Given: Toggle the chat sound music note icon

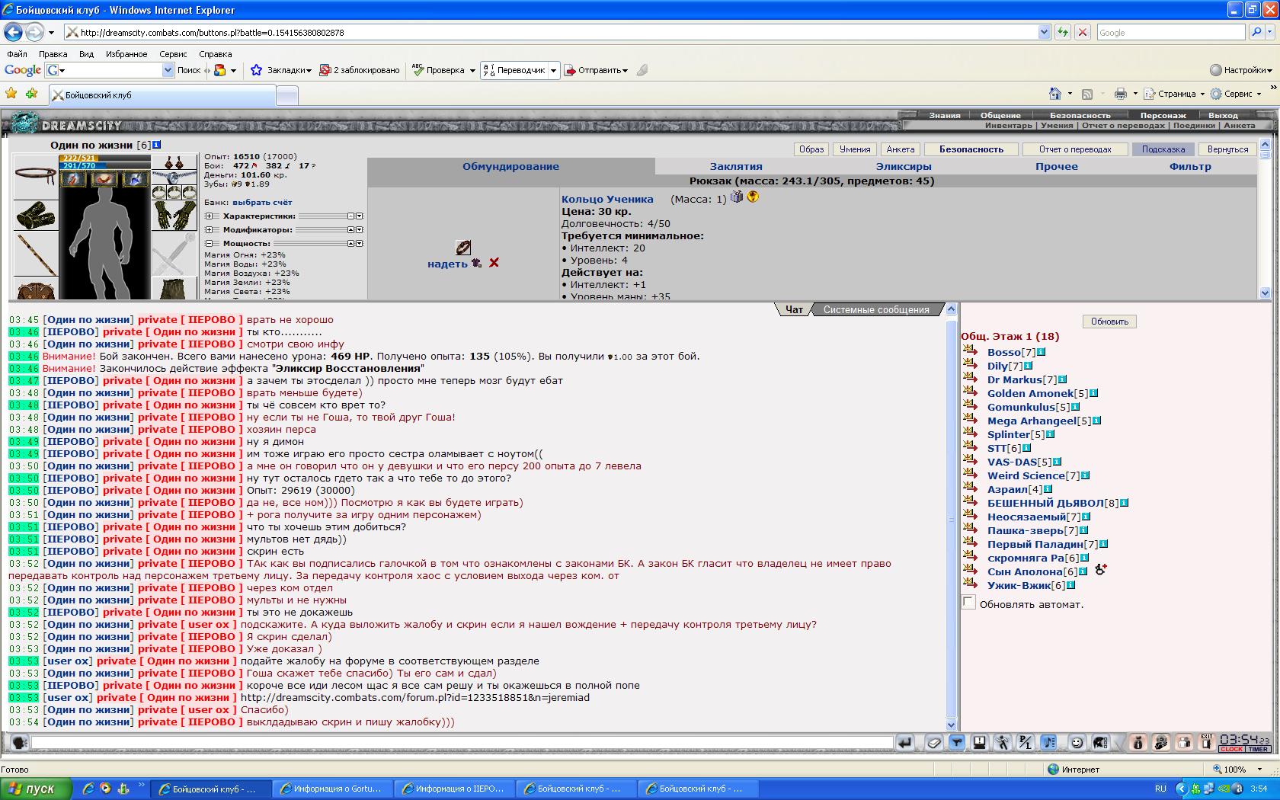Looking at the screenshot, I should coord(1048,742).
